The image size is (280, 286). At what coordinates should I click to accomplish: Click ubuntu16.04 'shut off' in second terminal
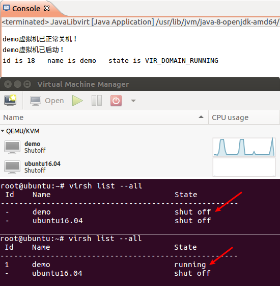(x=192, y=273)
